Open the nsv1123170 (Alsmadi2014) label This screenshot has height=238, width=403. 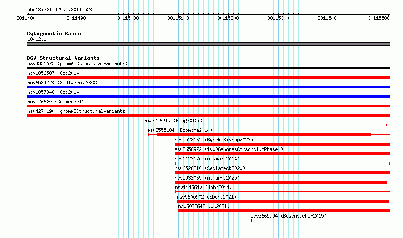(x=207, y=159)
